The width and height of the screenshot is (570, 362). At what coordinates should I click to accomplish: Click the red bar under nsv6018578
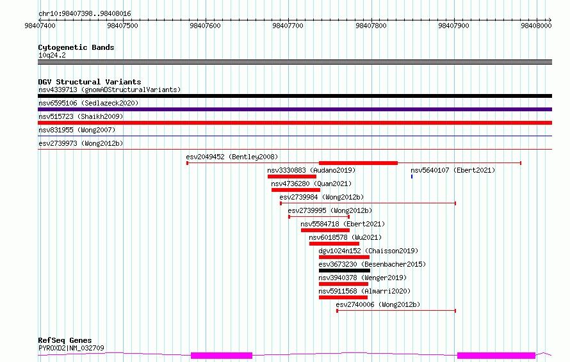[334, 244]
